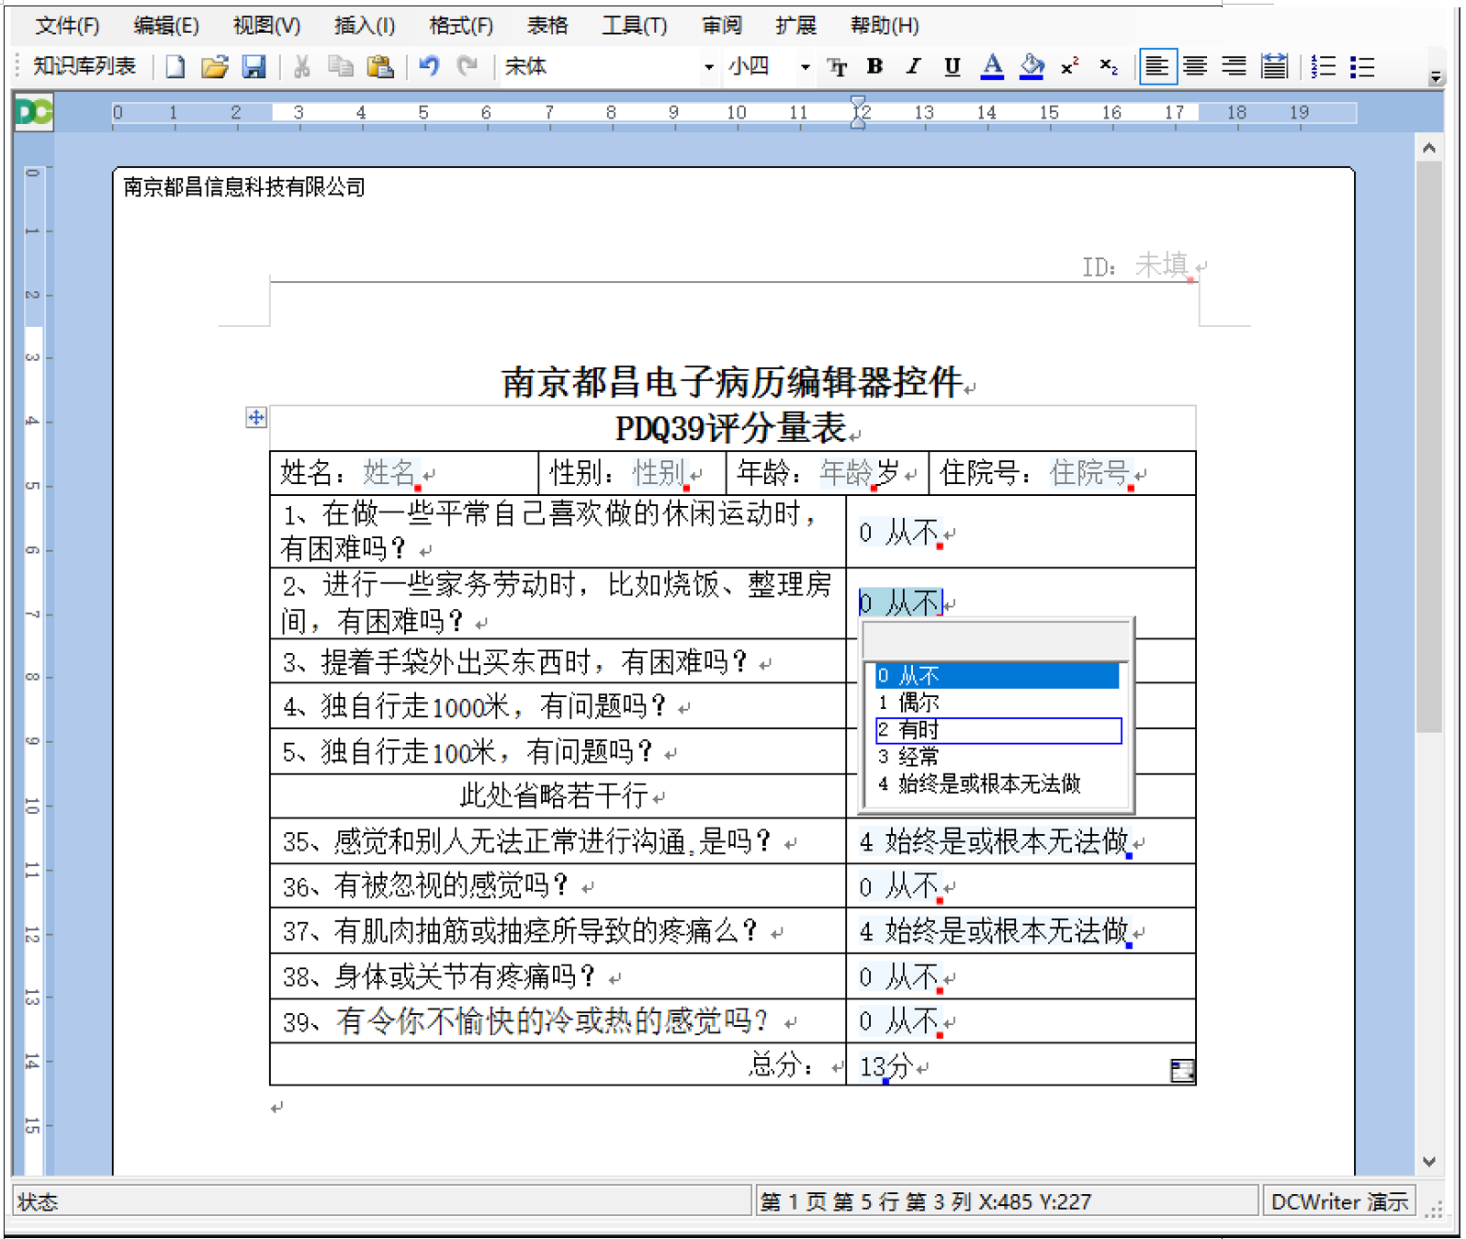Open the 表格 menu
This screenshot has width=1466, height=1239.
(x=547, y=26)
